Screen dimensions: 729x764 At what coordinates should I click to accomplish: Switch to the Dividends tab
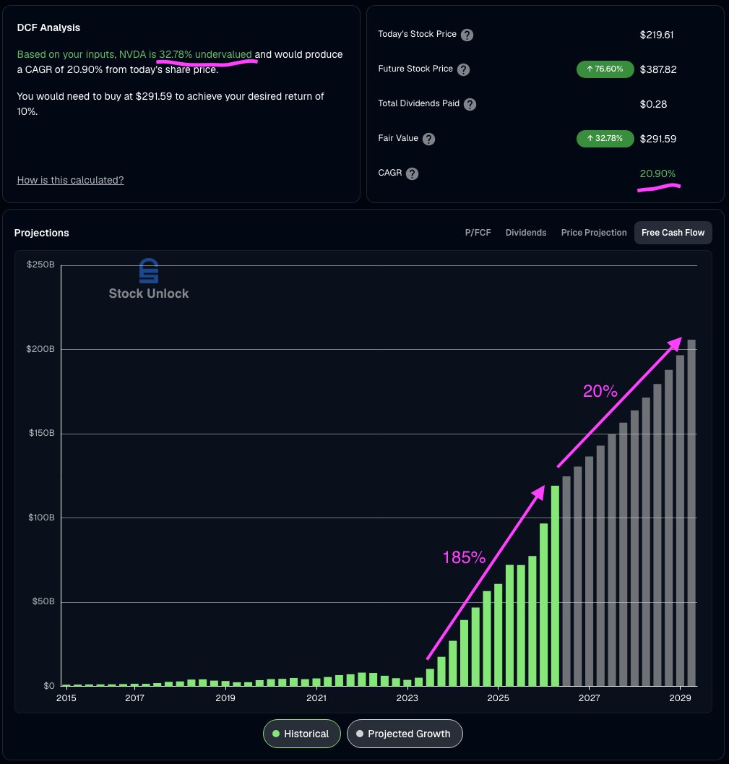point(526,233)
